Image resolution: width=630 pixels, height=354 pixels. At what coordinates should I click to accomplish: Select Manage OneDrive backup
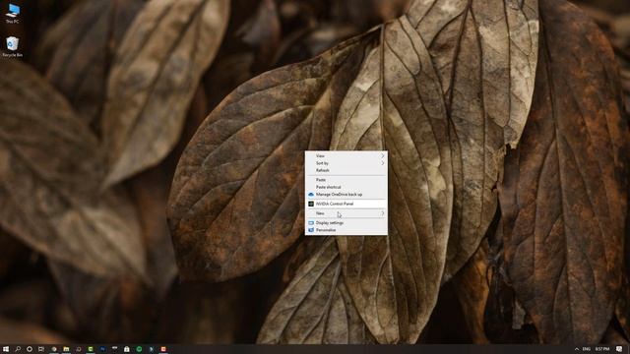tap(346, 195)
